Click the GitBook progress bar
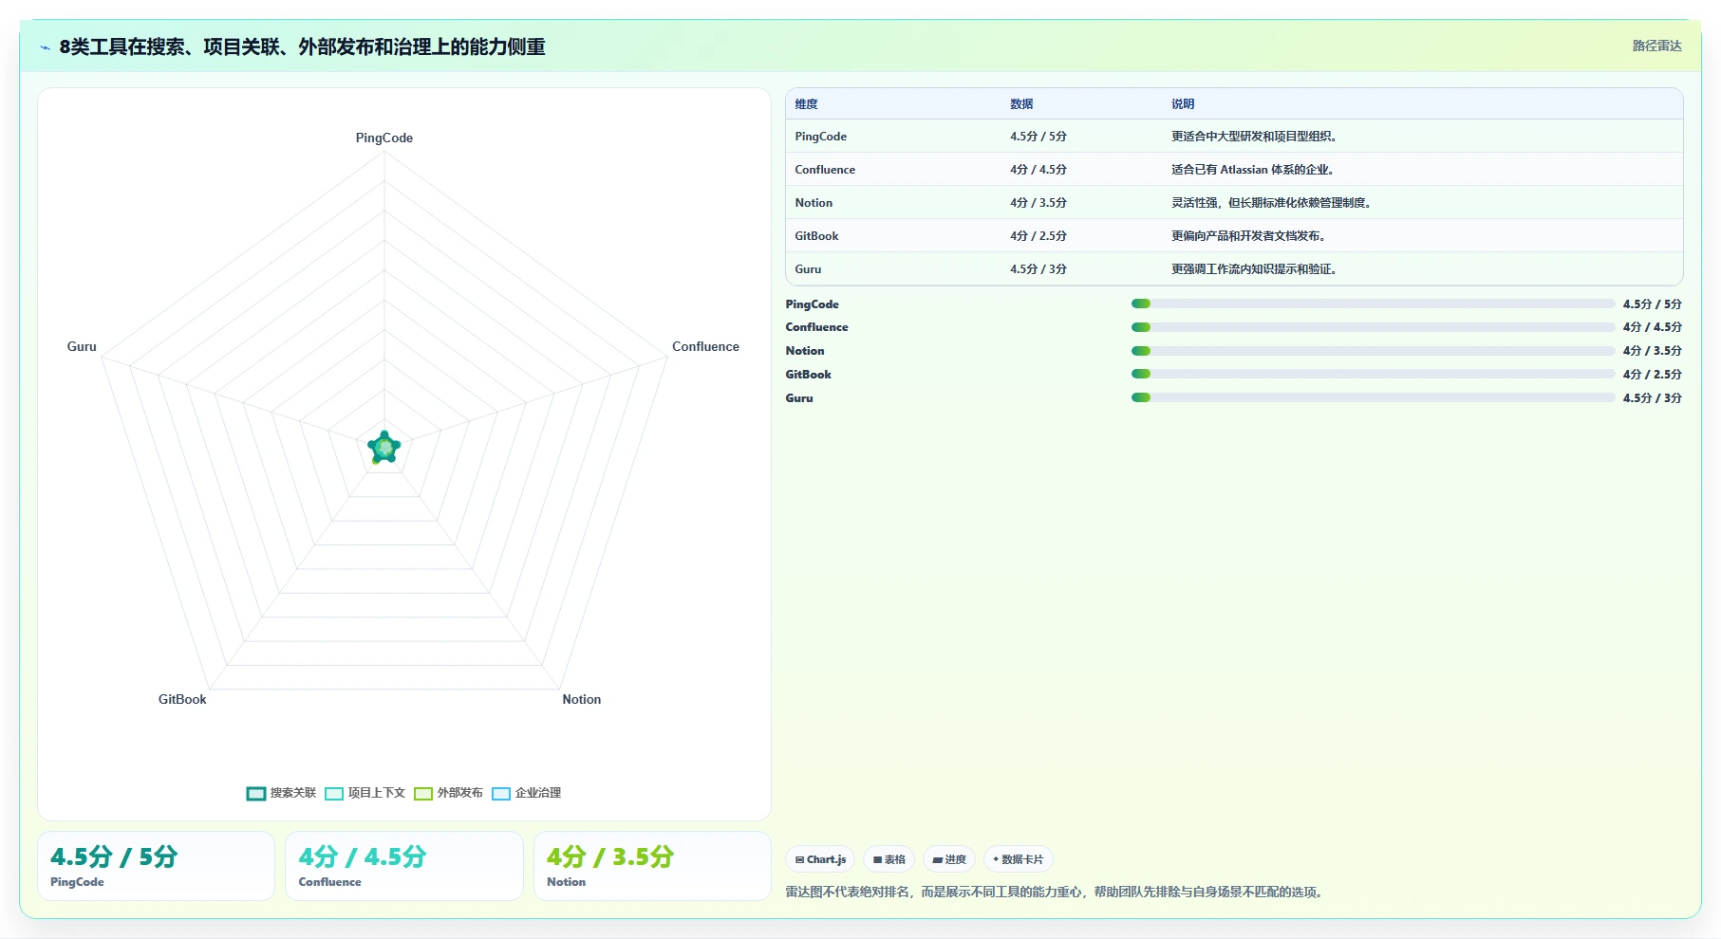This screenshot has height=939, width=1721. (1373, 374)
